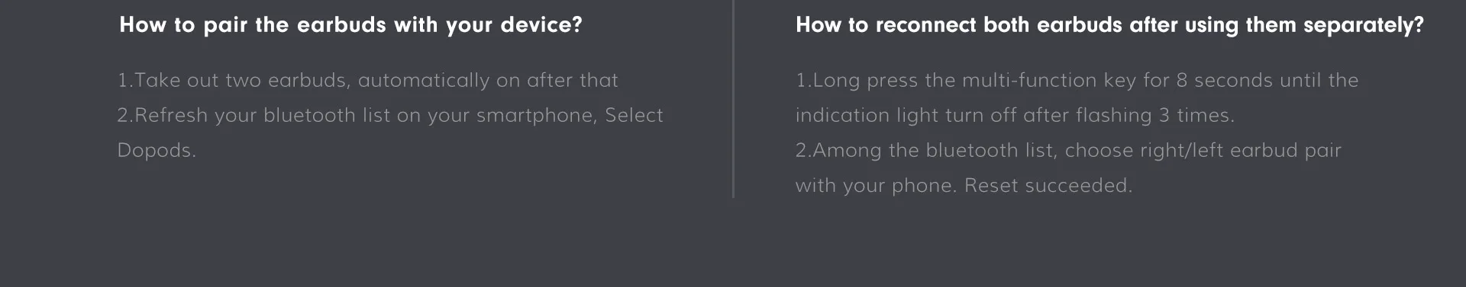Click the 'indication light turn off' line
The image size is (1466, 287).
coord(1015,115)
